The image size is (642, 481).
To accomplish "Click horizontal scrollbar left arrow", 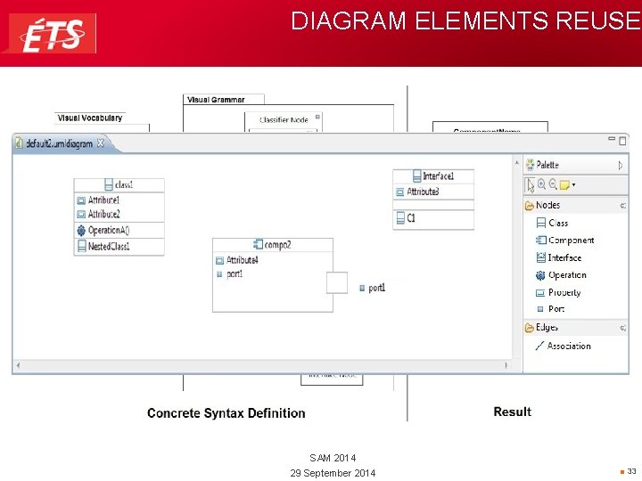I will tap(19, 365).
